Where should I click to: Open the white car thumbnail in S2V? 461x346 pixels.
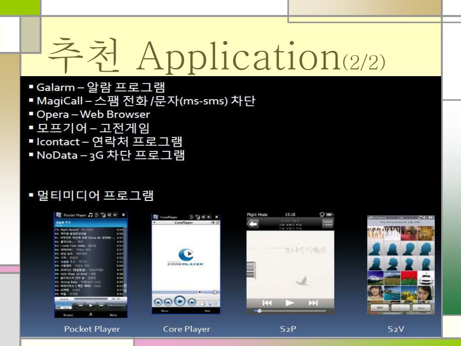click(426, 278)
